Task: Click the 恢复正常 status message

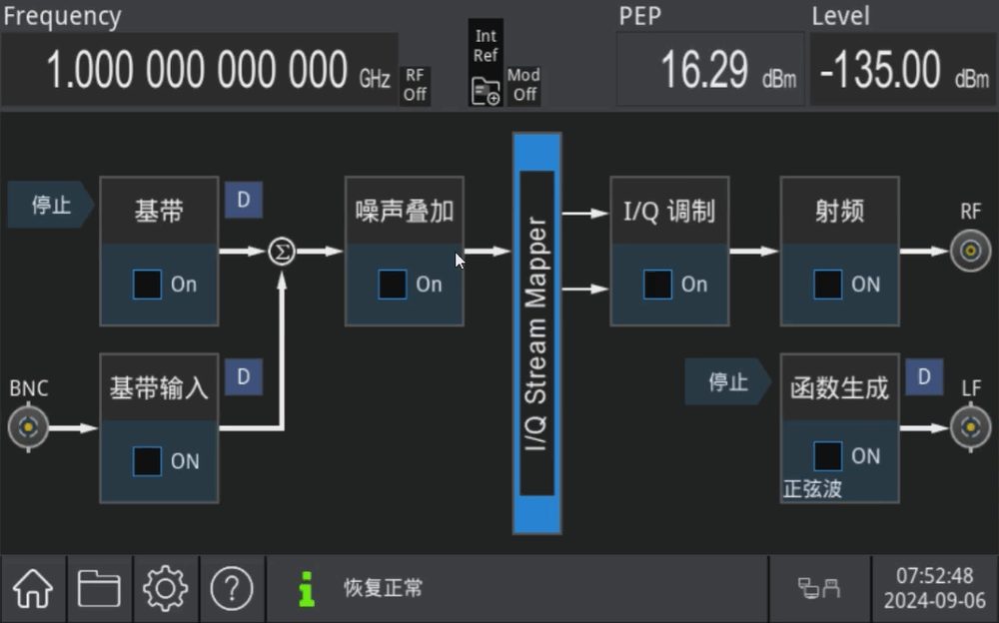Action: (x=383, y=588)
